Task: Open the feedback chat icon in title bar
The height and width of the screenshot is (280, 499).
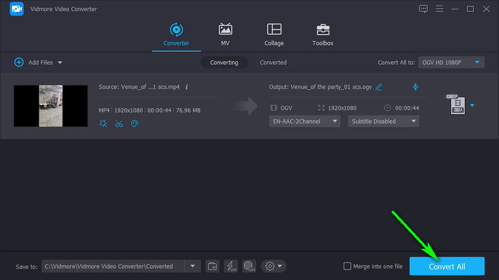Action: (424, 9)
